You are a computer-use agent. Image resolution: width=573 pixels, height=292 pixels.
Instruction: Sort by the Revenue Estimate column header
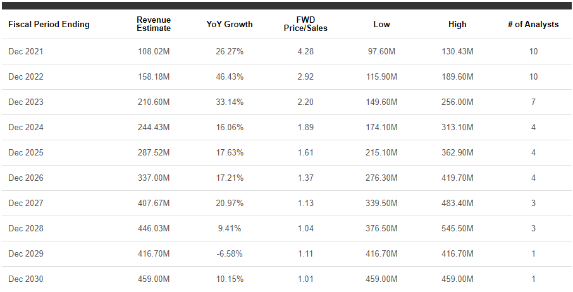[154, 25]
